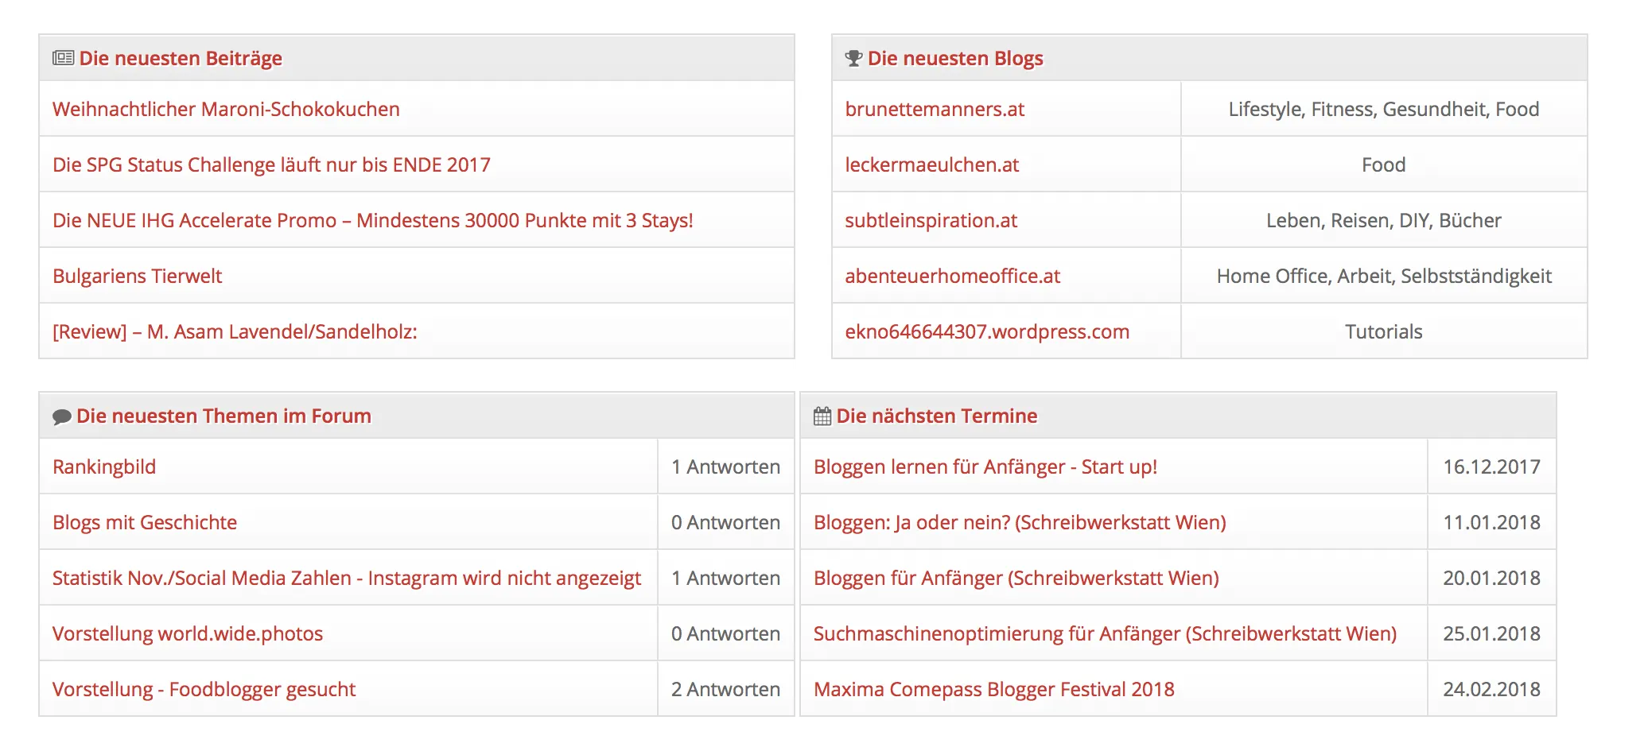Click the calendar icon beside Die nächsten Termine
Image resolution: width=1648 pixels, height=755 pixels.
coord(822,416)
